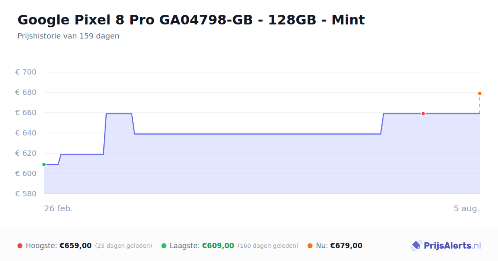The height and width of the screenshot is (261, 498).
Task: Click the 160 dagen geleden note
Action: pyautogui.click(x=268, y=246)
